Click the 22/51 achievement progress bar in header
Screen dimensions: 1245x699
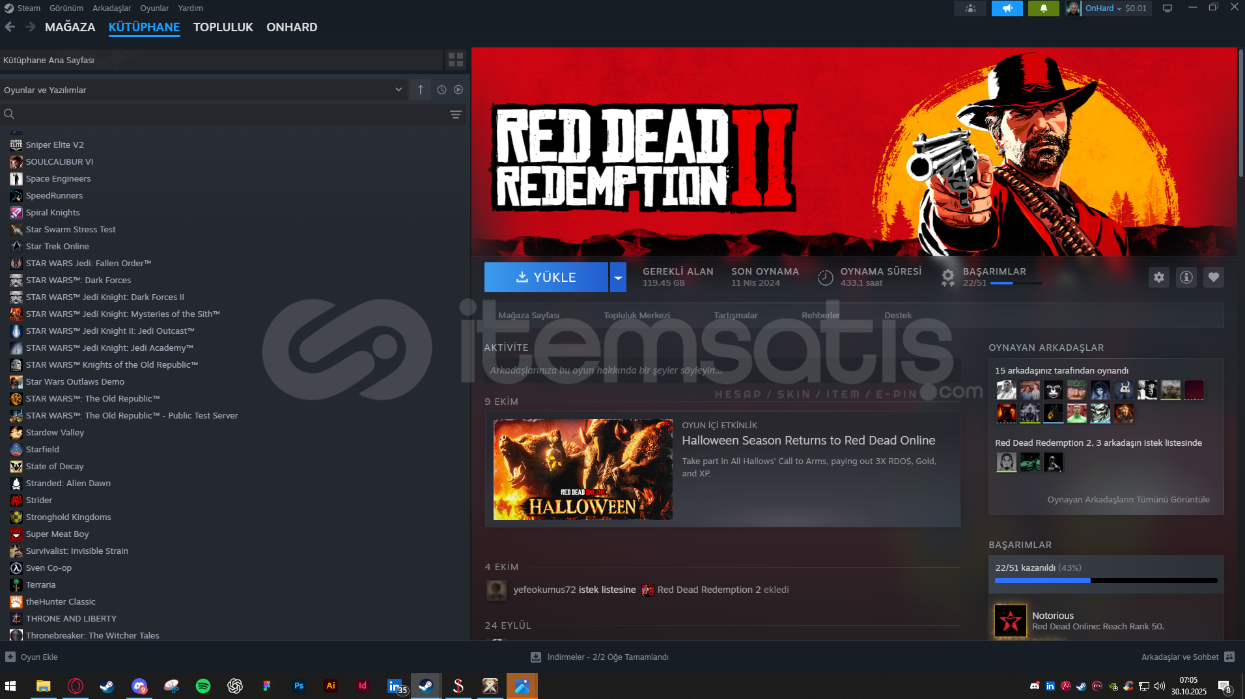click(1016, 283)
